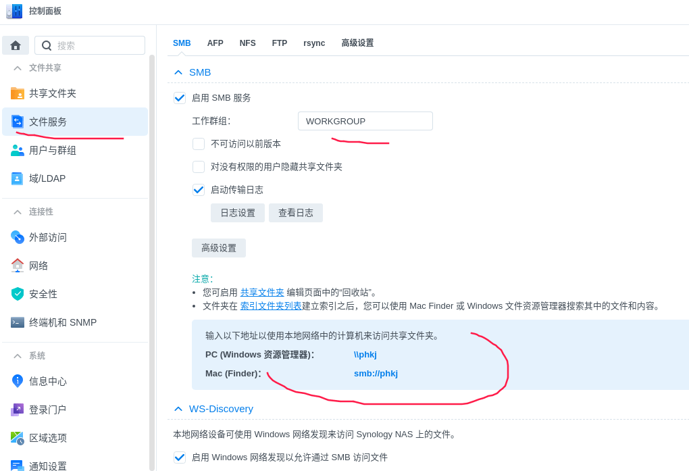Switch to the NFS tab
689x471 pixels.
[x=247, y=43]
